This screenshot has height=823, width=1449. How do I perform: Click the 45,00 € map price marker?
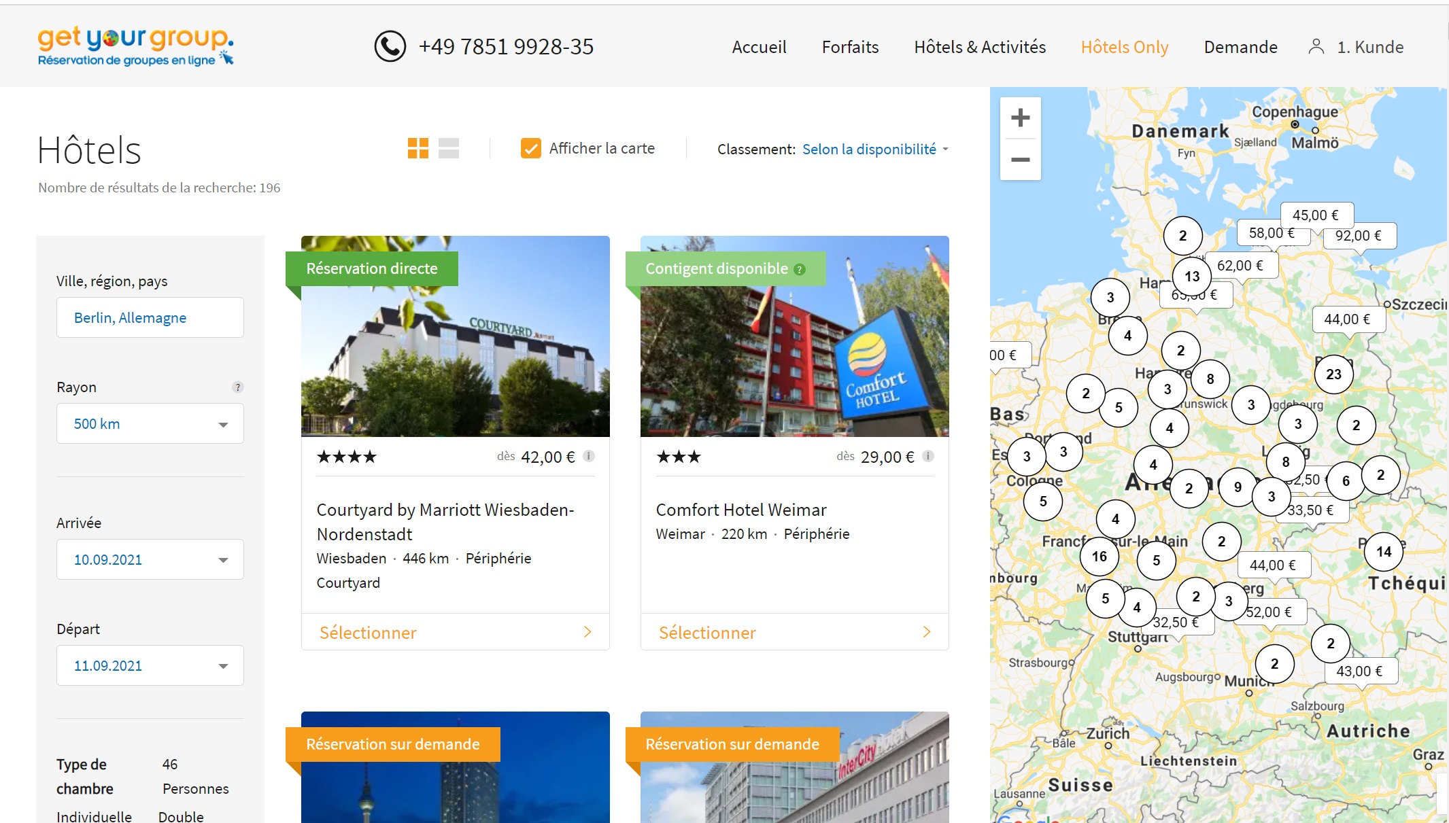click(1316, 215)
